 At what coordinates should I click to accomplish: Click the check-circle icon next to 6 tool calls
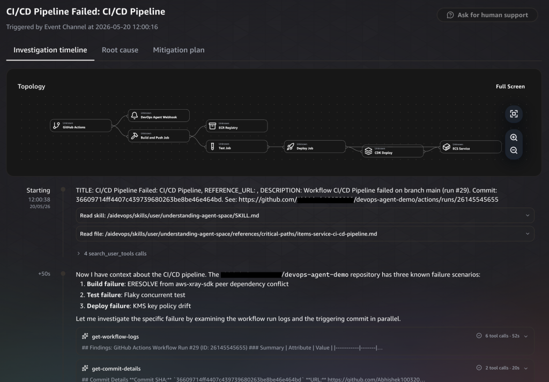click(479, 335)
